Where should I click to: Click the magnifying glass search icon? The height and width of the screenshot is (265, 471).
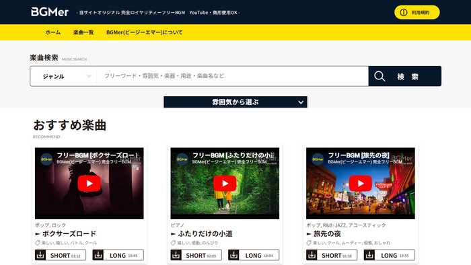[379, 76]
